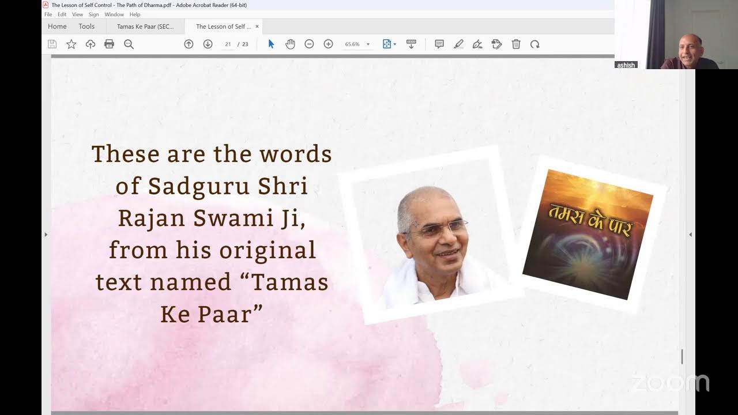Image resolution: width=738 pixels, height=415 pixels.
Task: Print the document with printer icon
Action: point(109,44)
